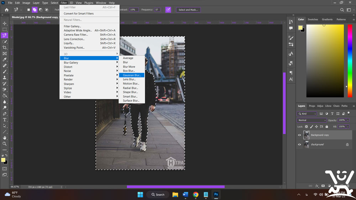
Task: Switch to the Swatches tab
Action: coord(313,20)
